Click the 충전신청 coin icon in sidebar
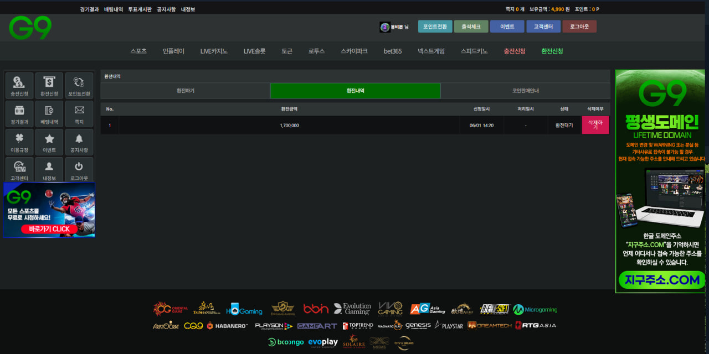Image resolution: width=709 pixels, height=354 pixels. tap(19, 83)
